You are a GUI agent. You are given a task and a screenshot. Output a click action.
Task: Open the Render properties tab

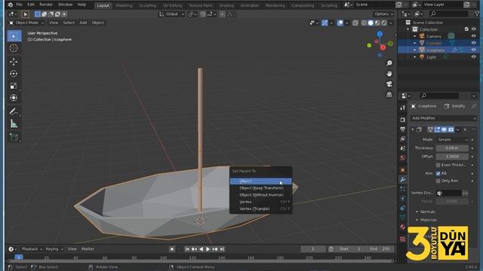point(402,120)
